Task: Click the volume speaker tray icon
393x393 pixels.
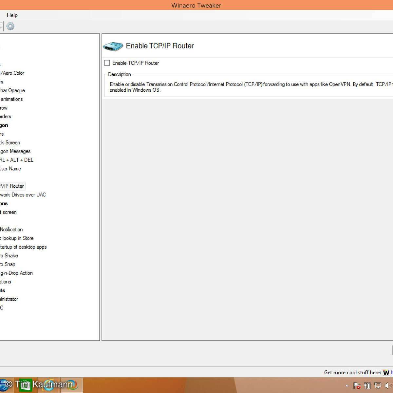Action: pyautogui.click(x=388, y=385)
